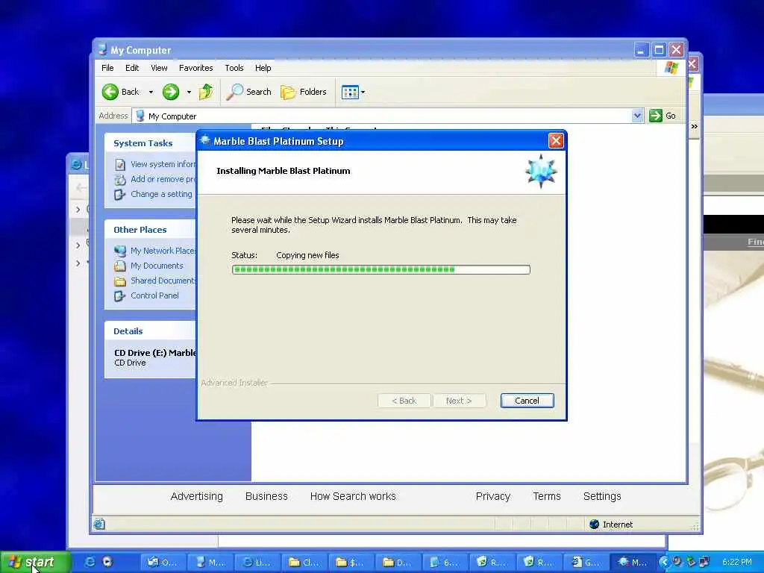Screen dimensions: 764x573
Task: Click the My Documents folder icon
Action: click(120, 266)
